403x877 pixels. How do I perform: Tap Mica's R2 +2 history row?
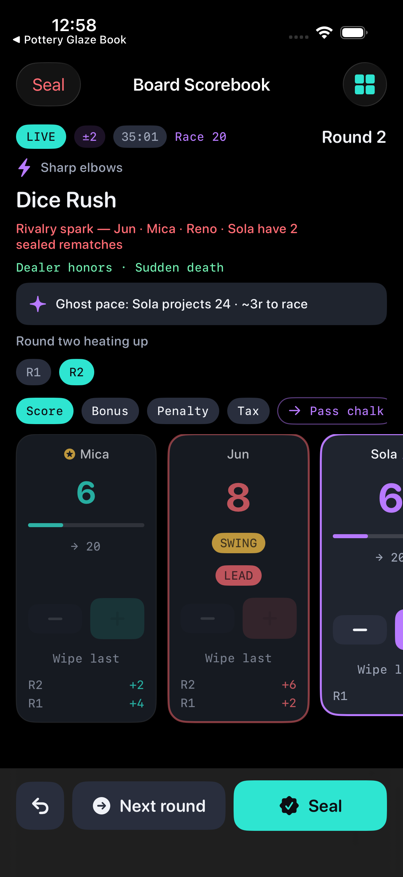click(86, 685)
